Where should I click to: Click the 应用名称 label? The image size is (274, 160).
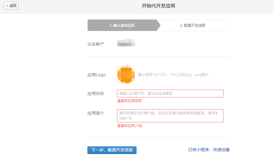[96, 94]
